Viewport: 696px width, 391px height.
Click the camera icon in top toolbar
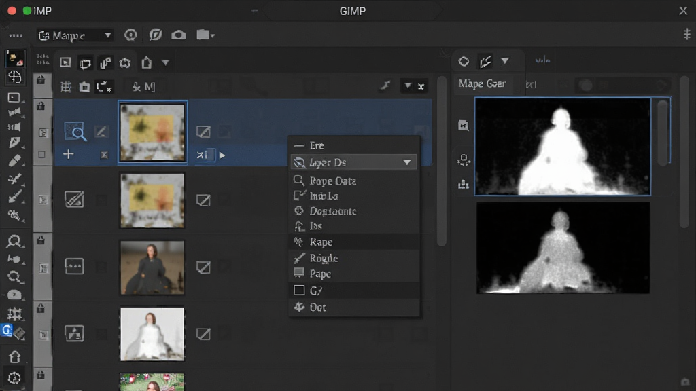click(179, 35)
